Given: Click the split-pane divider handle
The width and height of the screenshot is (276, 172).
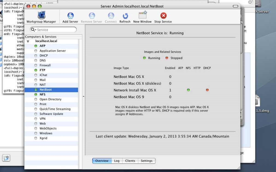Looking at the screenshot, I should pyautogui.click(x=83, y=96).
